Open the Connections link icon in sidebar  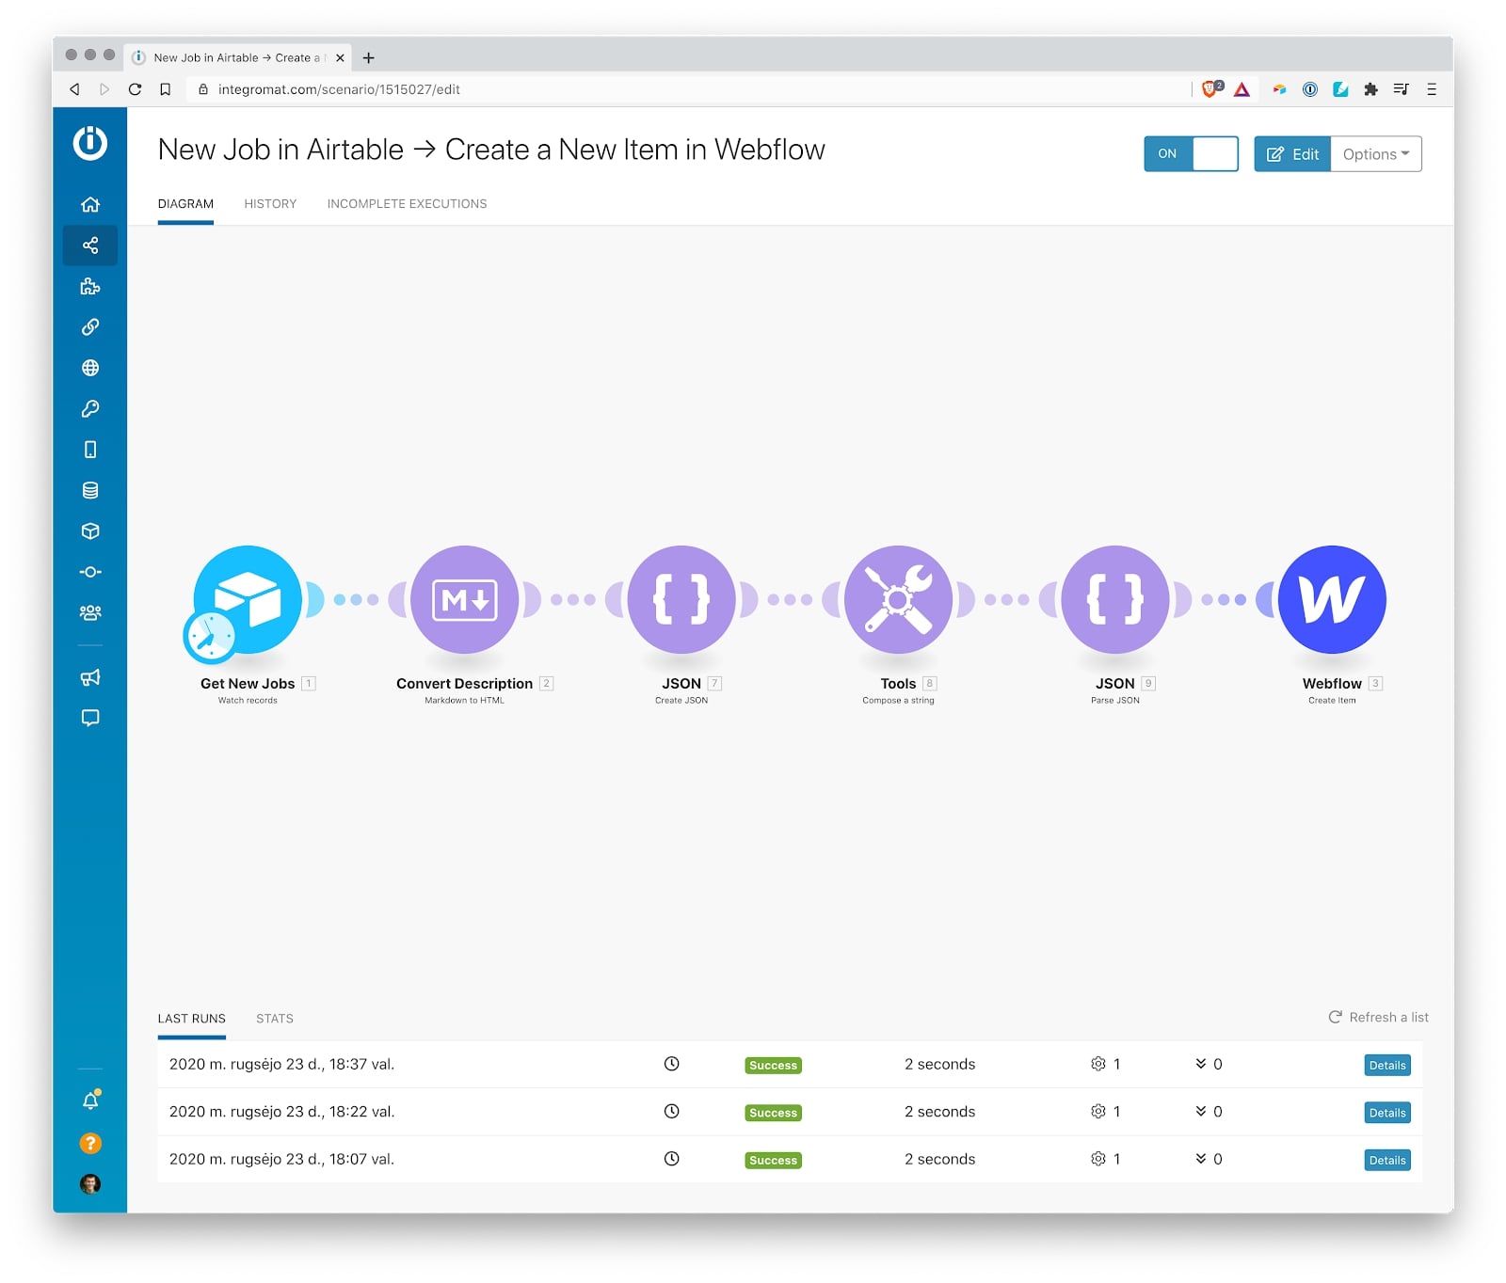[x=90, y=326]
